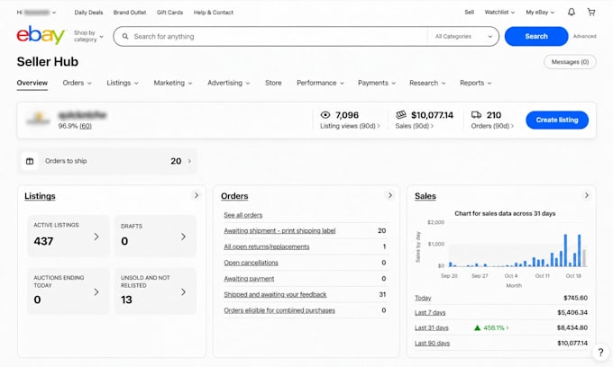This screenshot has height=367, width=613.
Task: Open the Reports menu
Action: pos(475,83)
